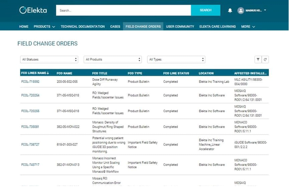The height and width of the screenshot is (189, 295).
Task: Open the All Products dropdown
Action: 113,60
